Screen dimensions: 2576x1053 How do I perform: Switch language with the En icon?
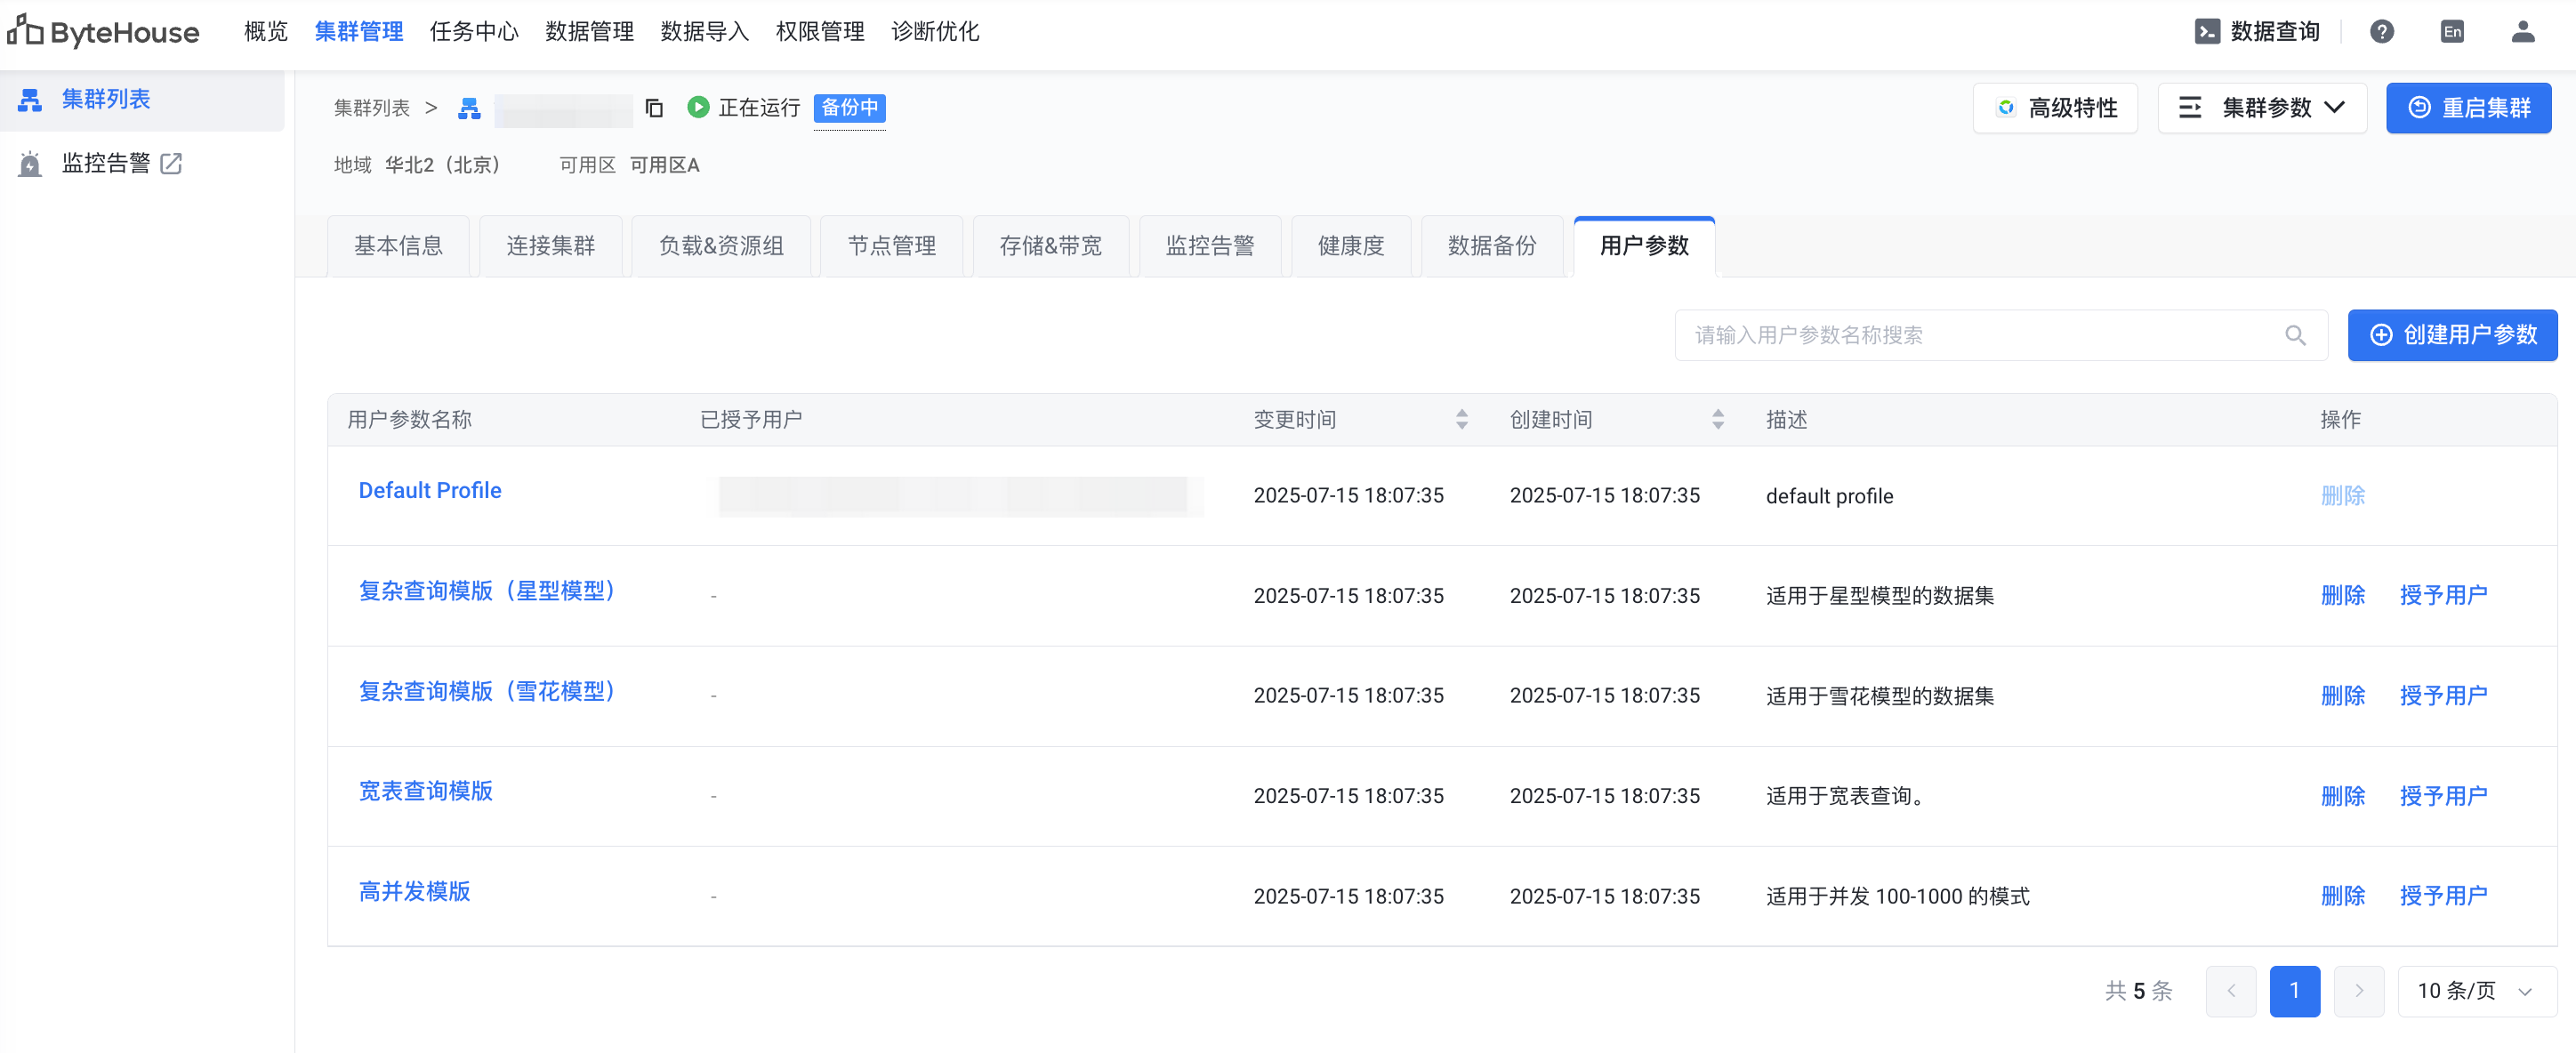tap(2451, 31)
